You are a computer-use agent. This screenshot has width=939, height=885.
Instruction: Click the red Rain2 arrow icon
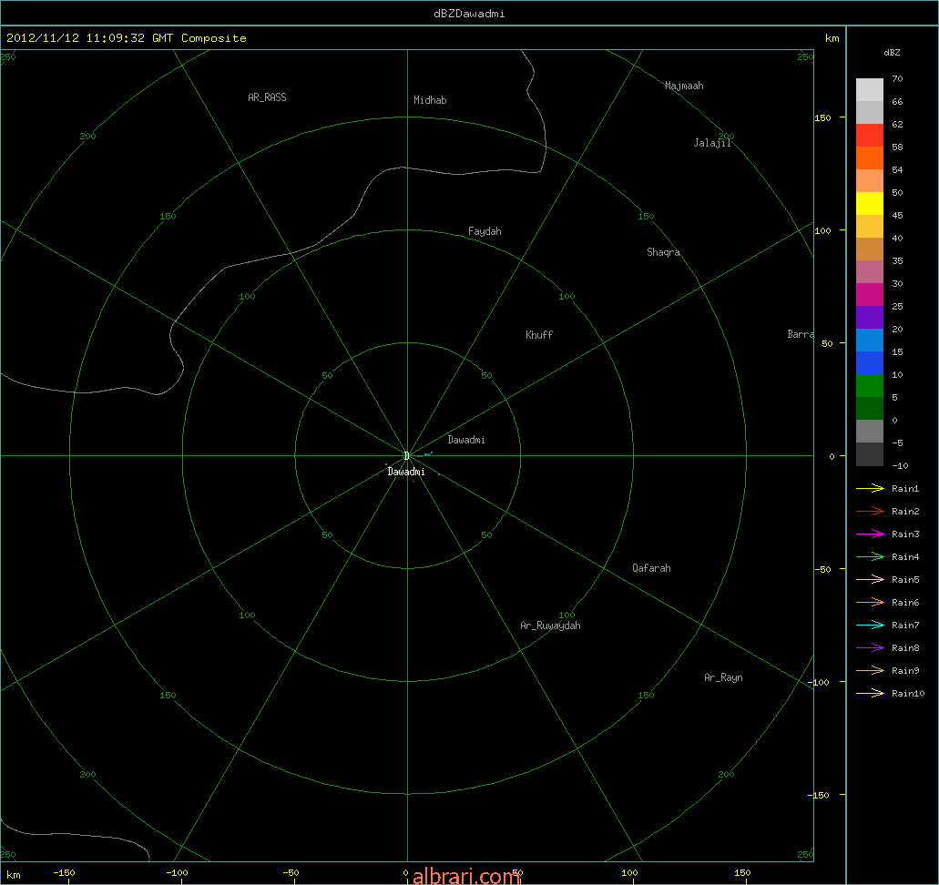click(870, 512)
